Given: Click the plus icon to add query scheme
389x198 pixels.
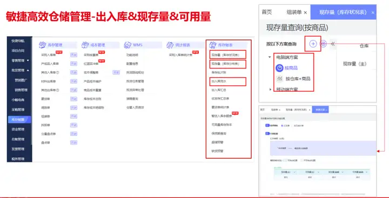Looking at the screenshot, I should [313, 44].
